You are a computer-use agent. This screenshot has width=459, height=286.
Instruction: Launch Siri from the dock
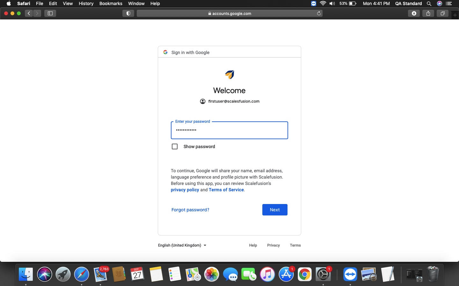click(44, 274)
